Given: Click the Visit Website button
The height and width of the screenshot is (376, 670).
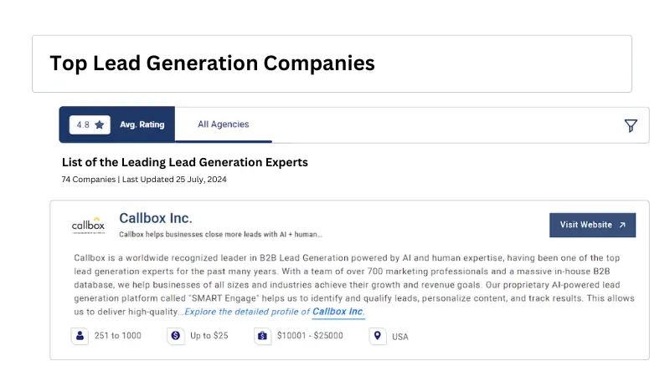Looking at the screenshot, I should coord(592,225).
